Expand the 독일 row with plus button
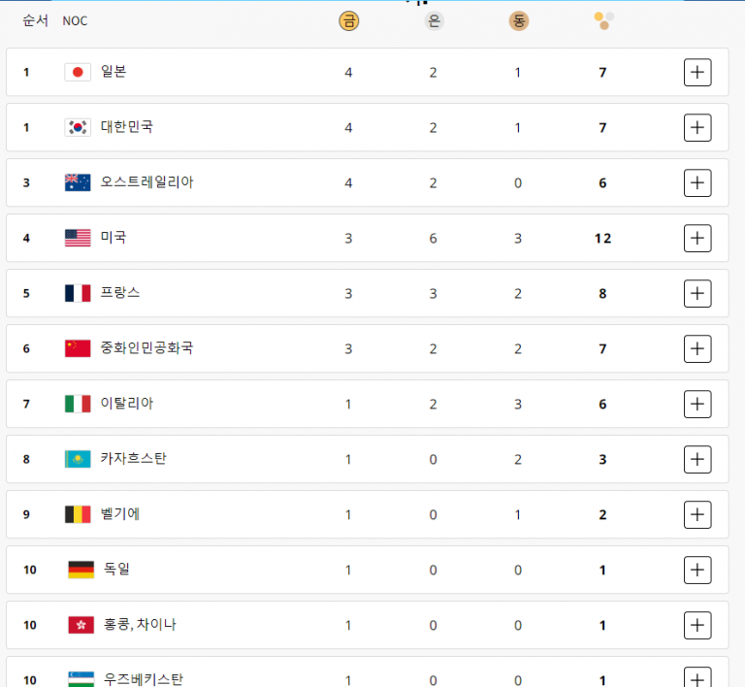The height and width of the screenshot is (687, 745). (697, 570)
